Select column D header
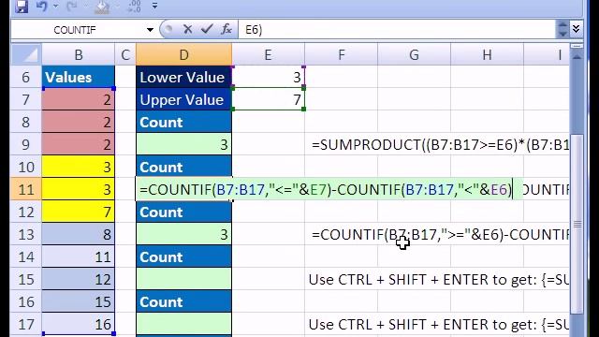Screen dimensions: 599x337 pyautogui.click(x=183, y=55)
